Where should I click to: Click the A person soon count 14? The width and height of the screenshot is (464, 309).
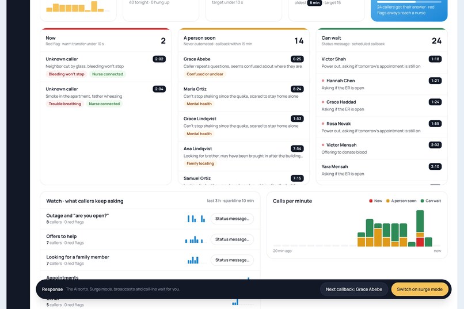299,41
